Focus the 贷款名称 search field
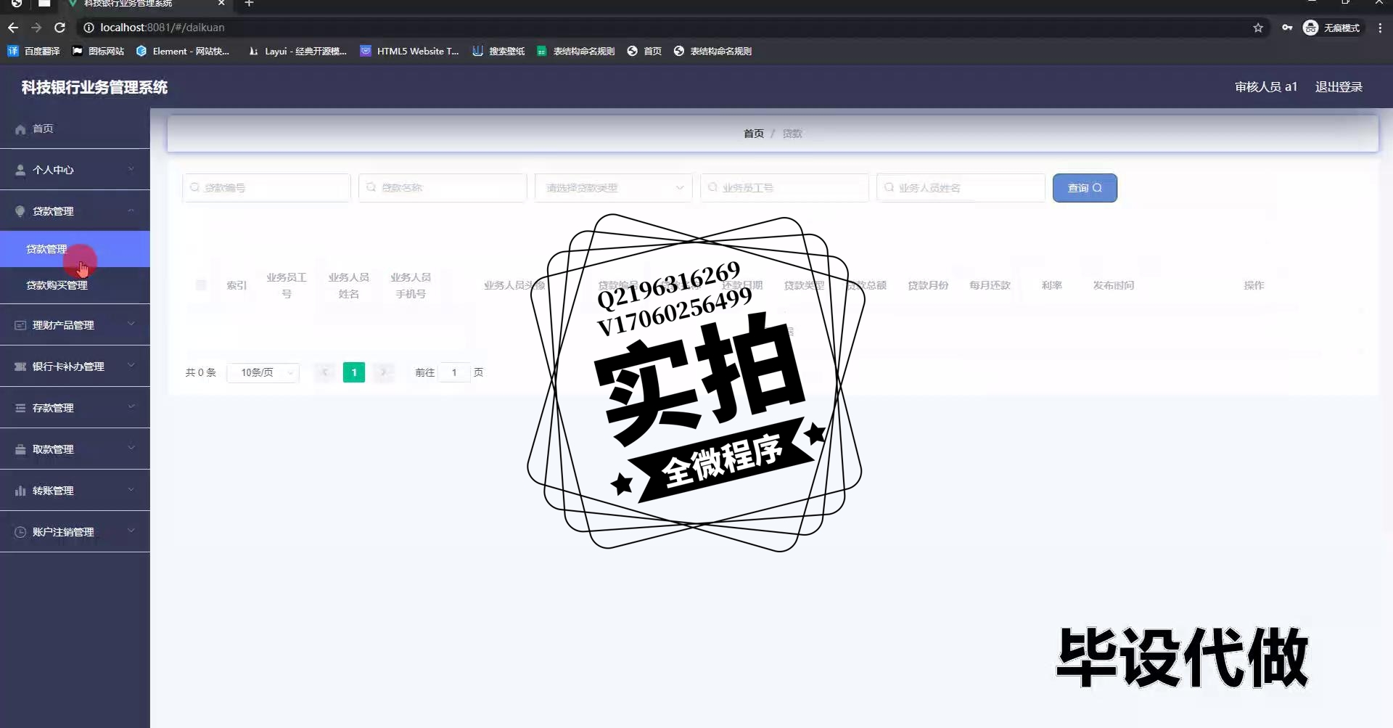Viewport: 1393px width, 728px height. 443,188
